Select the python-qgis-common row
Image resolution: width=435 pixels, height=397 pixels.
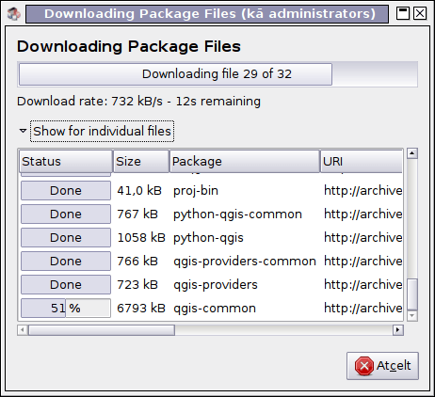pos(211,214)
